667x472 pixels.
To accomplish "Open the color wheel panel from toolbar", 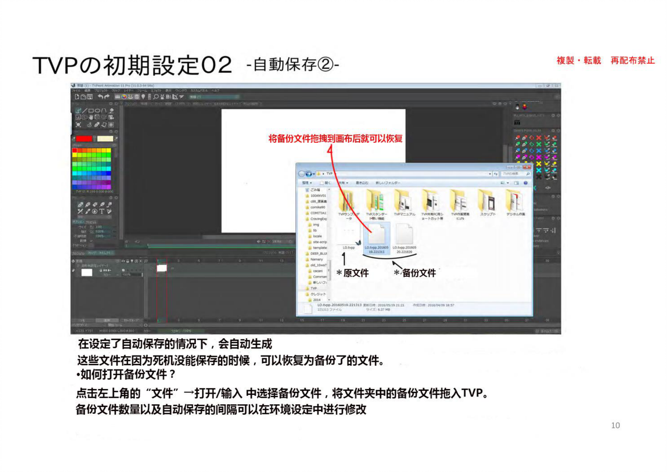I will [124, 97].
